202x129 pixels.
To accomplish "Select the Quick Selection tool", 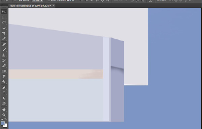I will tap(4, 28).
